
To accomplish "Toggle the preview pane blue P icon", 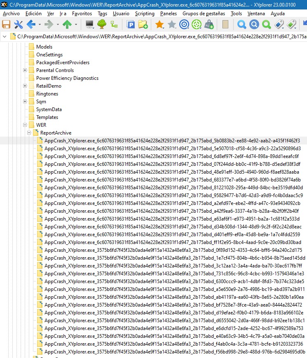I will click(131, 24).
